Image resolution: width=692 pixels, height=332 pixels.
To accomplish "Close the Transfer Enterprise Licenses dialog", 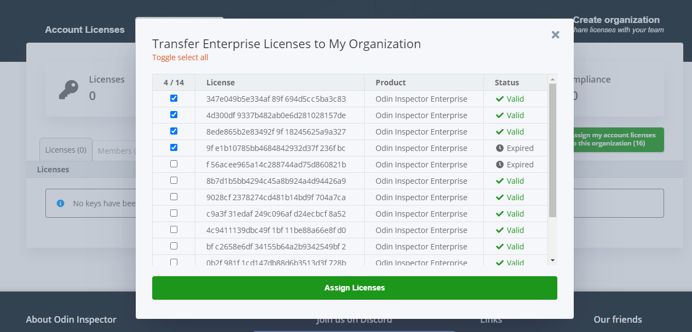I will (555, 35).
